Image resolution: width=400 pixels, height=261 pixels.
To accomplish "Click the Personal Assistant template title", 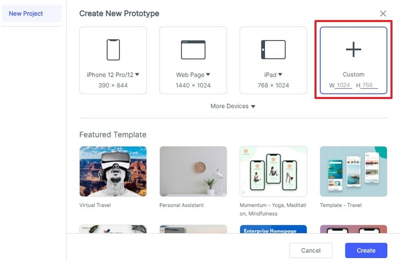I will click(181, 205).
